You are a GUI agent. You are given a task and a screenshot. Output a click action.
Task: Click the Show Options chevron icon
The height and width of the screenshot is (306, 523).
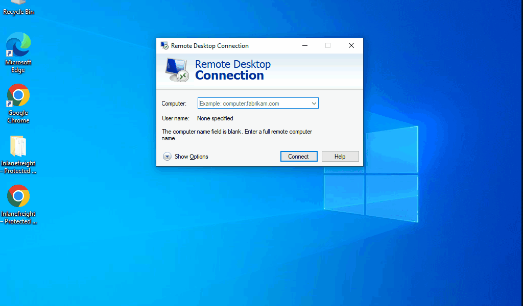click(167, 157)
